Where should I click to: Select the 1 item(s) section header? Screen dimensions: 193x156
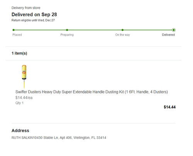pyautogui.click(x=19, y=53)
